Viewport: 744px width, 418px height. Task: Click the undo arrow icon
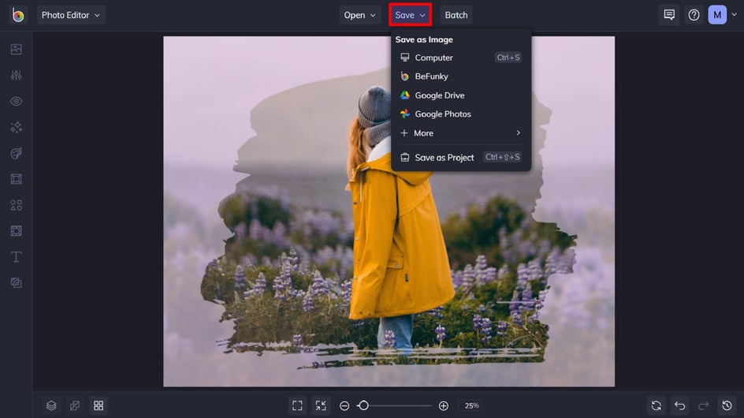click(x=680, y=405)
